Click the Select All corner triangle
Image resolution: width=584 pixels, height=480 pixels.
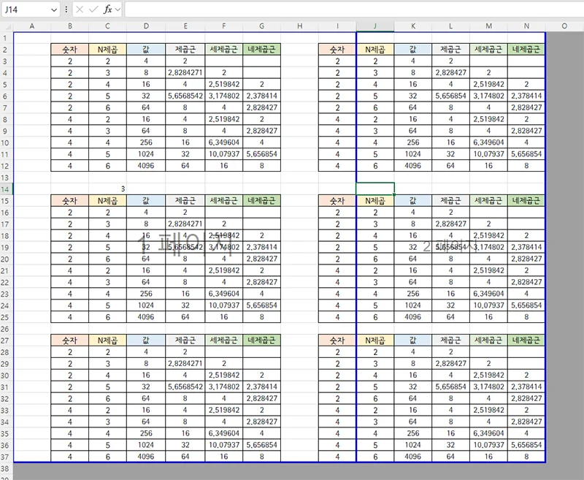pyautogui.click(x=7, y=26)
